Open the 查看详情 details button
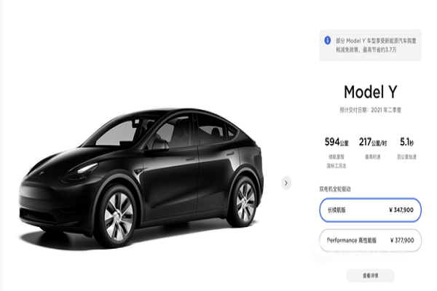Screen dimensions: 437x291 pos(370,276)
